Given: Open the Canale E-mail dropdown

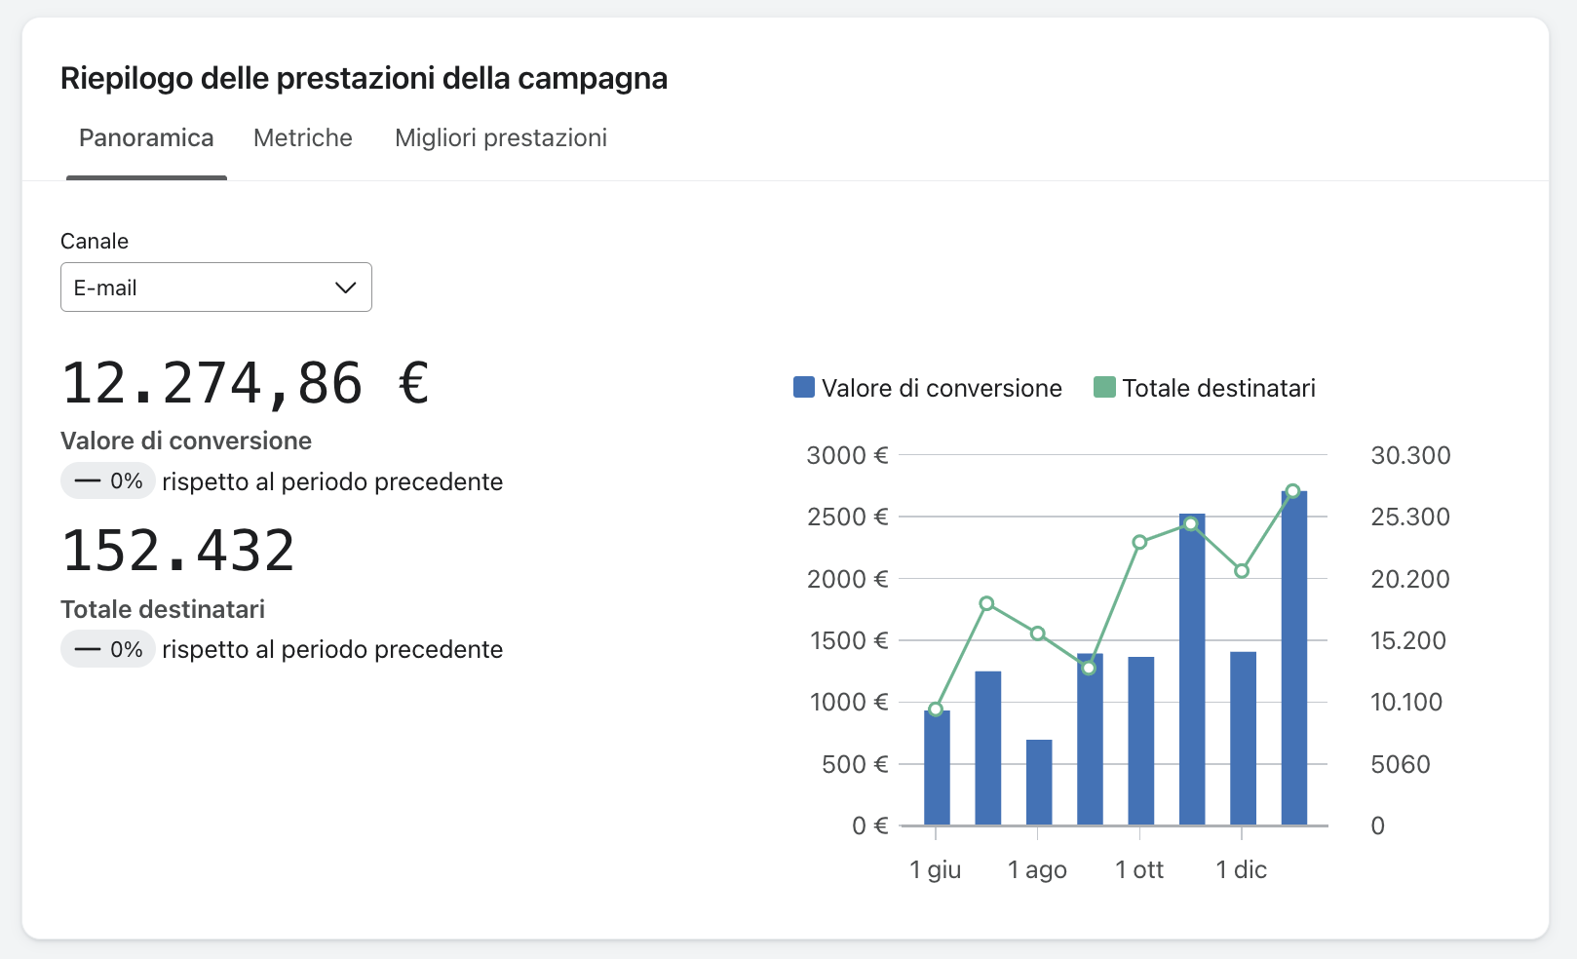Looking at the screenshot, I should [x=215, y=288].
